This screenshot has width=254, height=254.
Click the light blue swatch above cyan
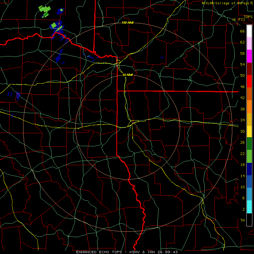coord(249,194)
